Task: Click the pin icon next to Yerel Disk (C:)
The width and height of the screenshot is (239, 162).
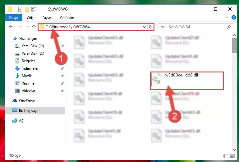Action: 62,46
